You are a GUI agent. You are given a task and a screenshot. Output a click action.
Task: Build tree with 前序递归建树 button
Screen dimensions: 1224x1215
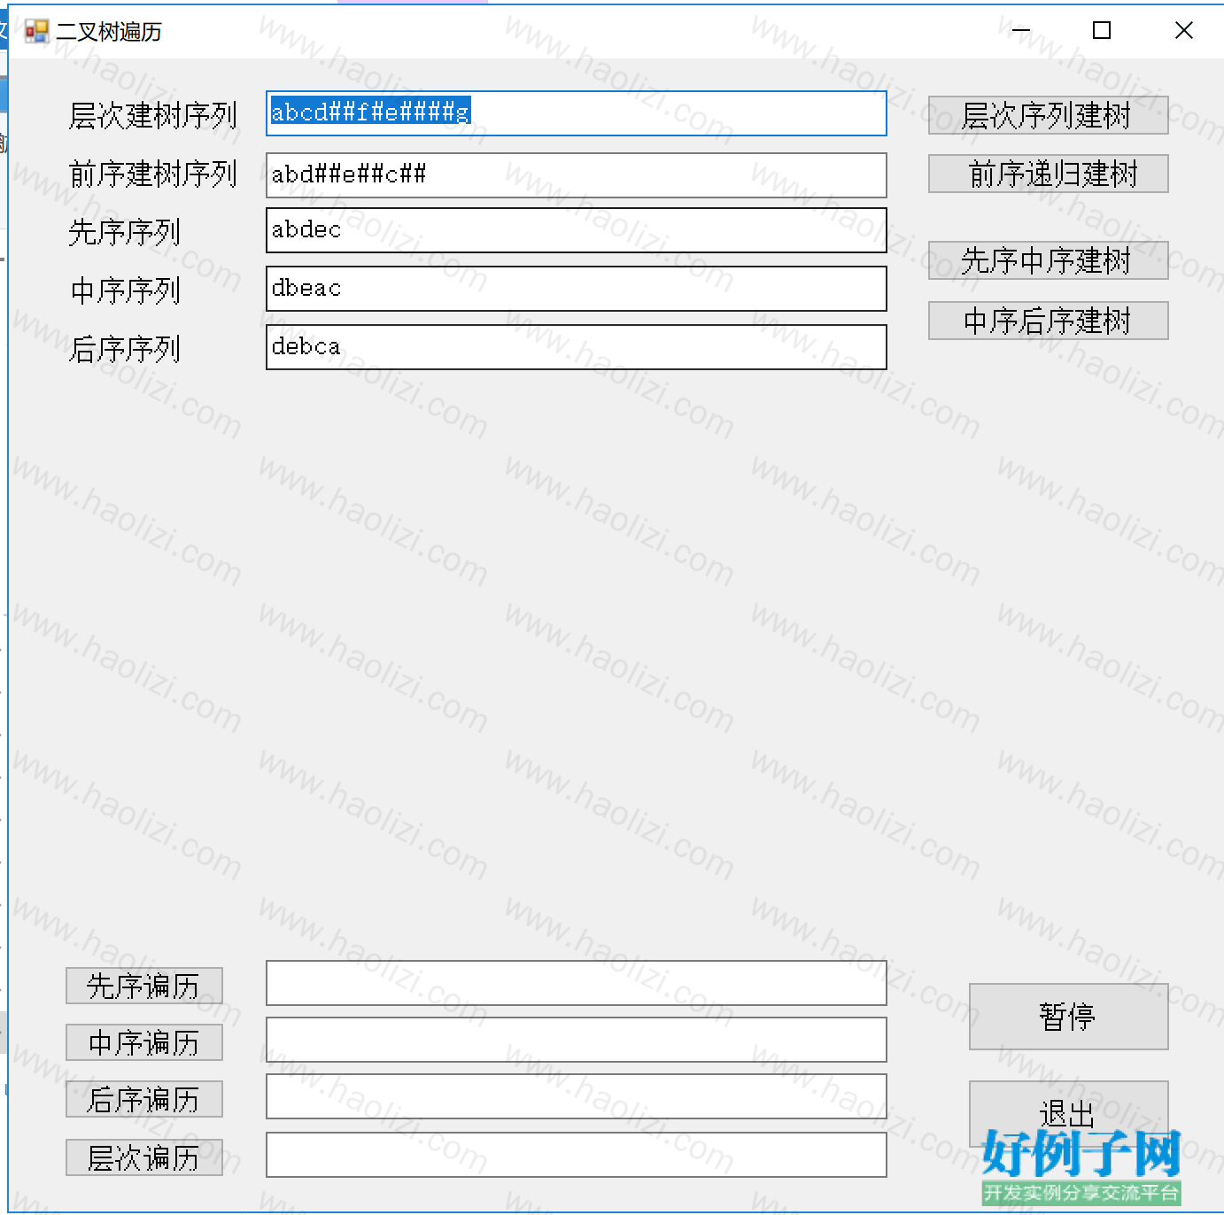(x=1048, y=174)
